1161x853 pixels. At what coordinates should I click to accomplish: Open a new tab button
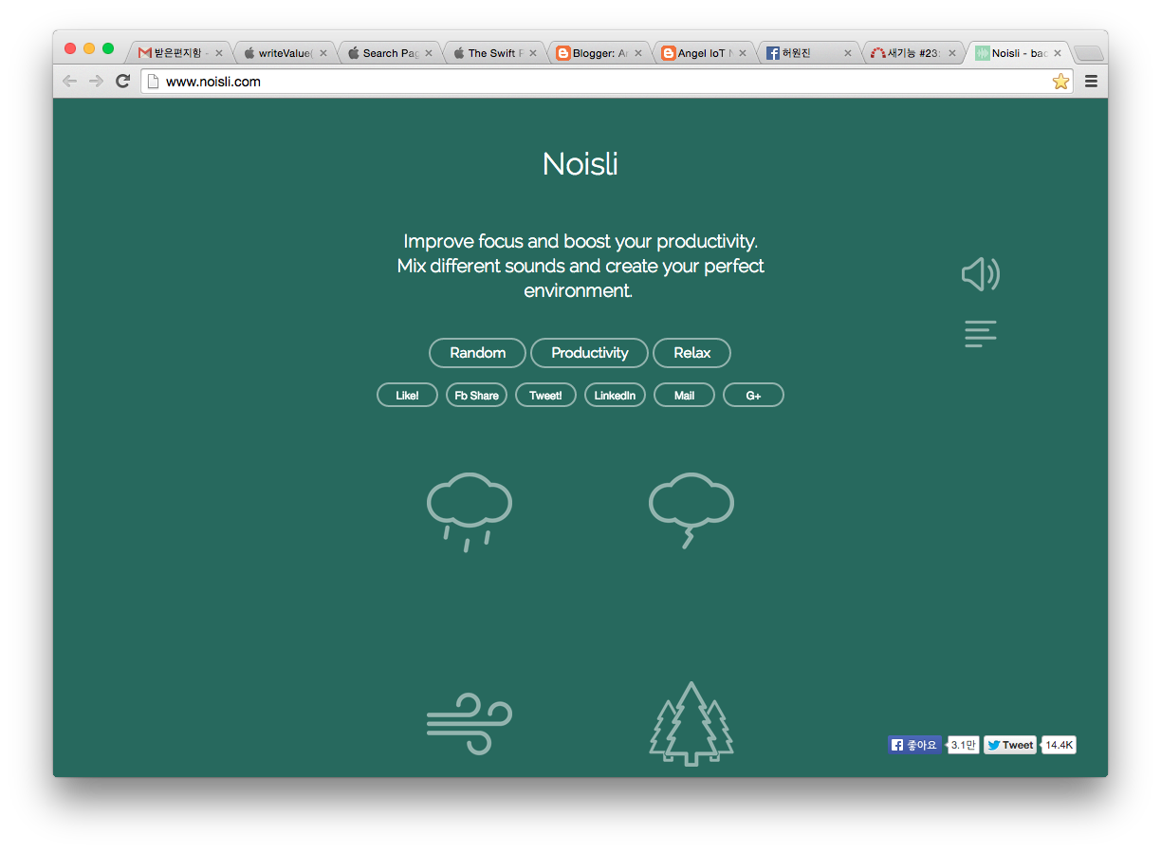(1088, 53)
